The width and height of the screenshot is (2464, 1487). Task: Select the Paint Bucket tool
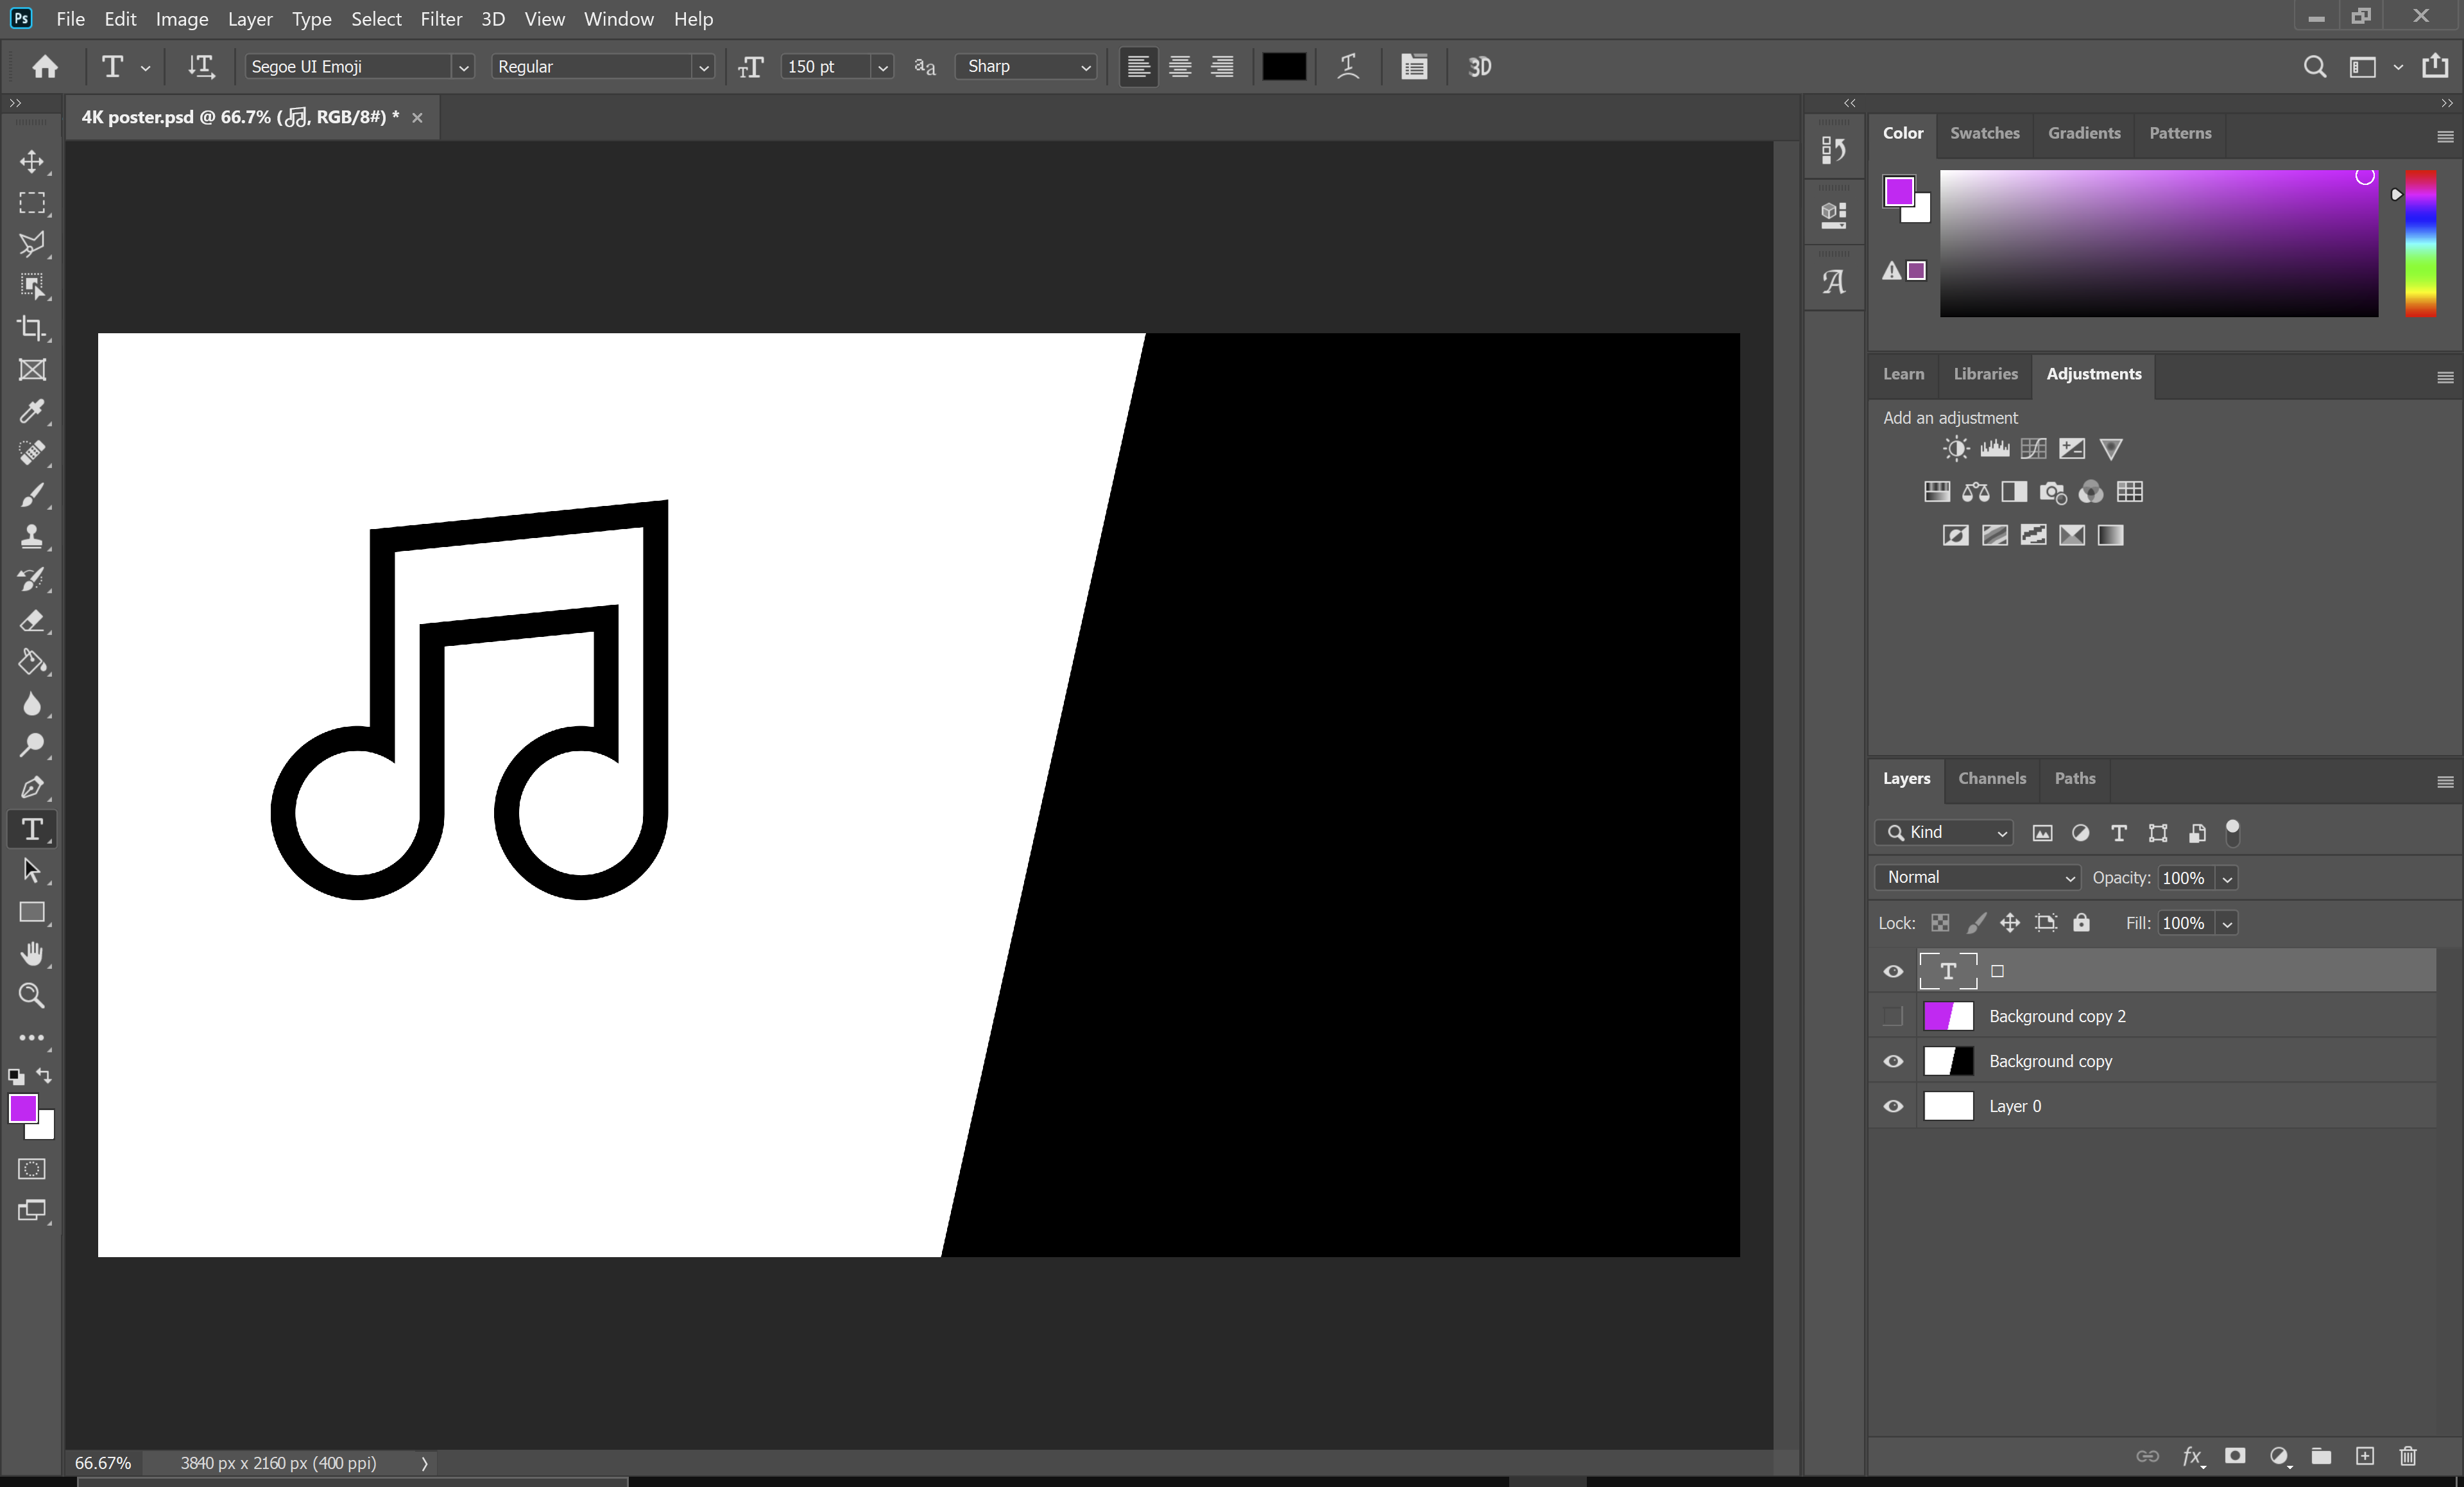pyautogui.click(x=32, y=663)
